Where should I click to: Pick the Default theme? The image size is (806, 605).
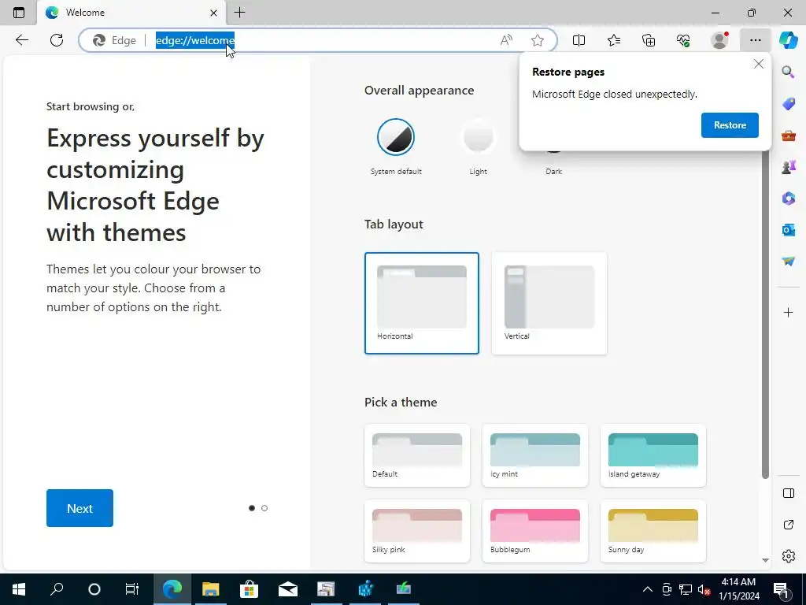click(x=417, y=455)
